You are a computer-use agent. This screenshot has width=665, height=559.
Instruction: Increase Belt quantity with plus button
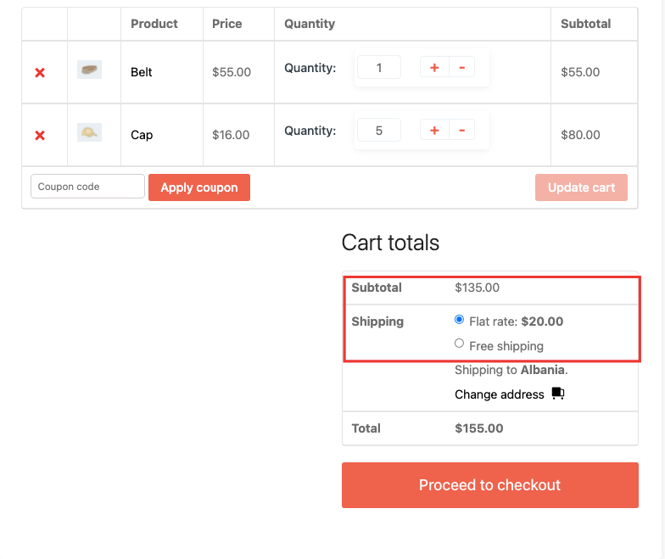click(434, 68)
